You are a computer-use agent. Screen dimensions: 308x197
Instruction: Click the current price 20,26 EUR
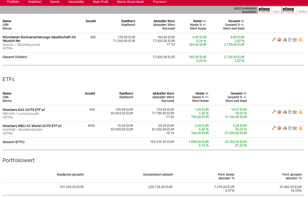166,126
